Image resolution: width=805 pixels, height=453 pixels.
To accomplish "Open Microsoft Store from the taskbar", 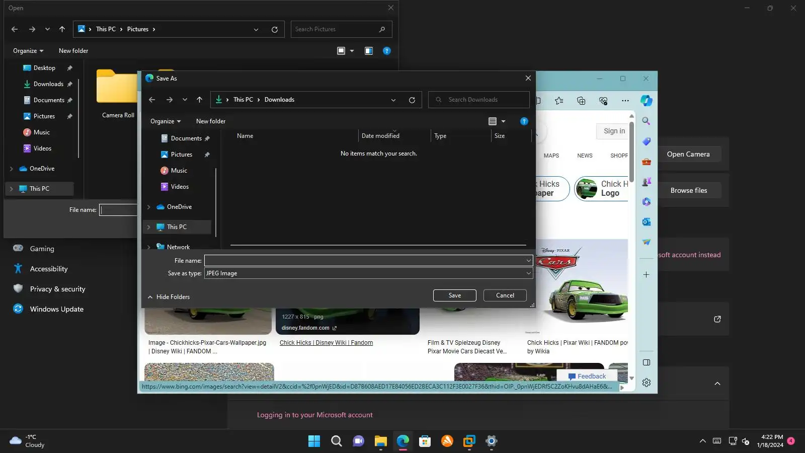I will (425, 441).
